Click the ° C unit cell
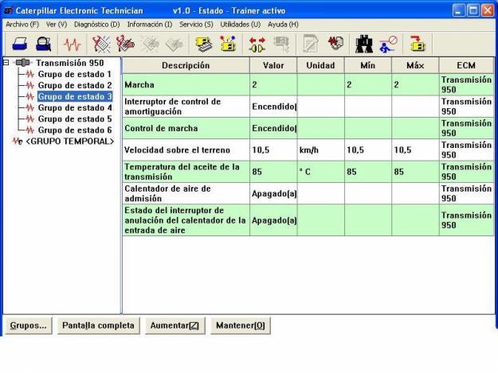The height and width of the screenshot is (373, 498). coord(321,172)
